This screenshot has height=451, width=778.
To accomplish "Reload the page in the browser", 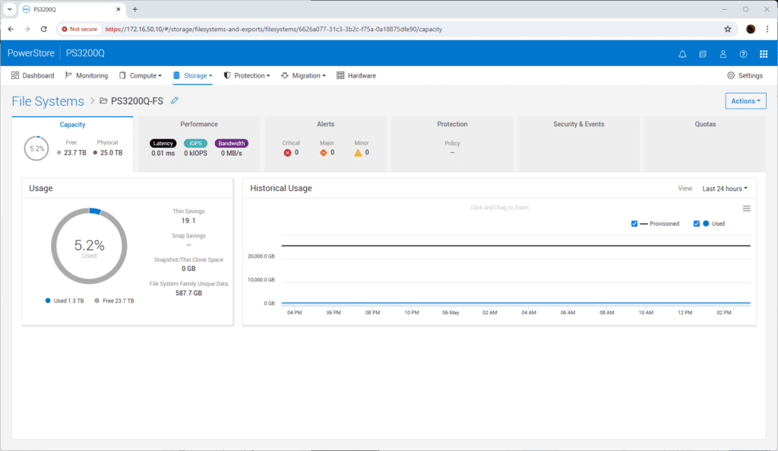I will tap(43, 30).
